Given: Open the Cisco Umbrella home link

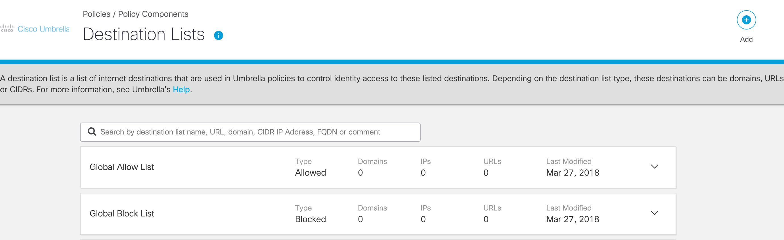Looking at the screenshot, I should click(x=43, y=29).
